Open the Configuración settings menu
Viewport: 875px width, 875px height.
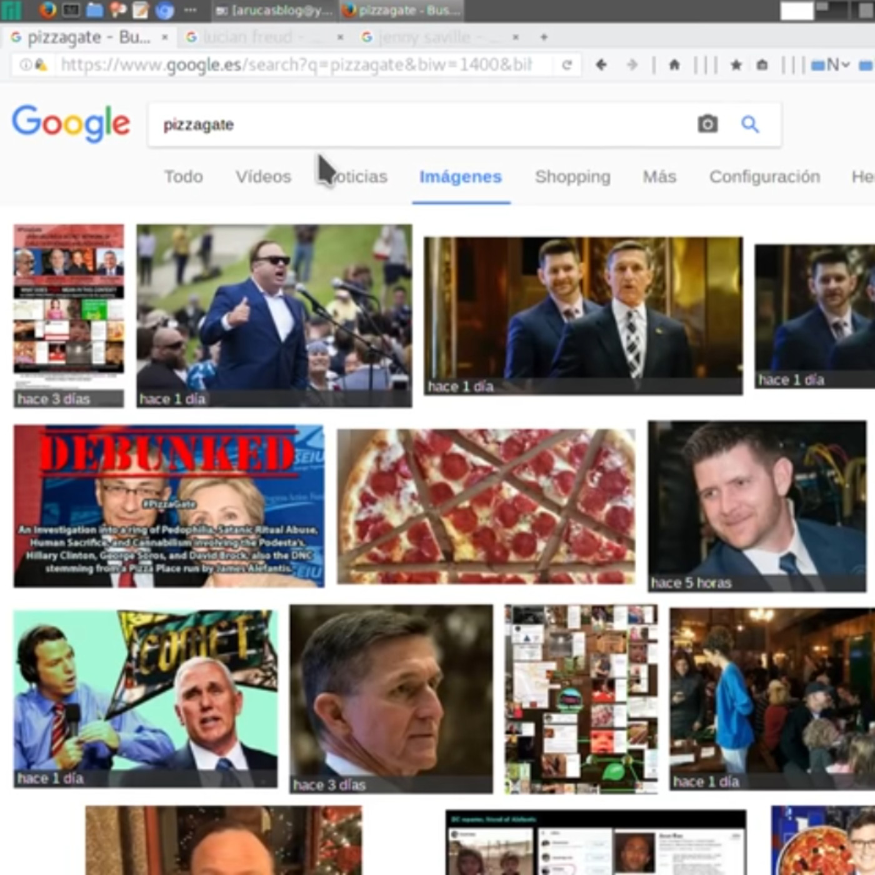pyautogui.click(x=764, y=177)
